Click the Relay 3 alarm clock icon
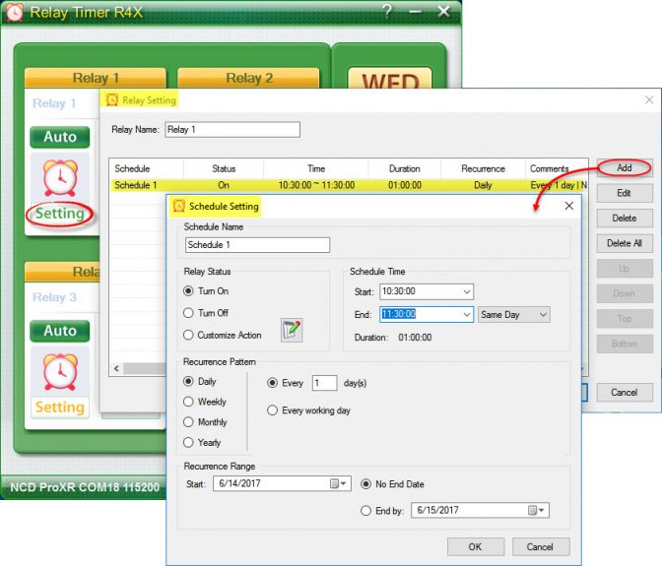 point(59,371)
